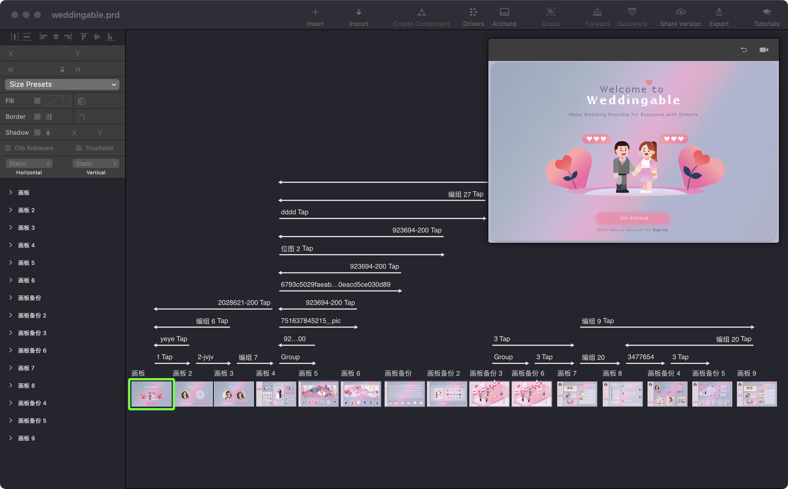Click the Import toolbar icon
The width and height of the screenshot is (788, 489).
click(x=359, y=12)
